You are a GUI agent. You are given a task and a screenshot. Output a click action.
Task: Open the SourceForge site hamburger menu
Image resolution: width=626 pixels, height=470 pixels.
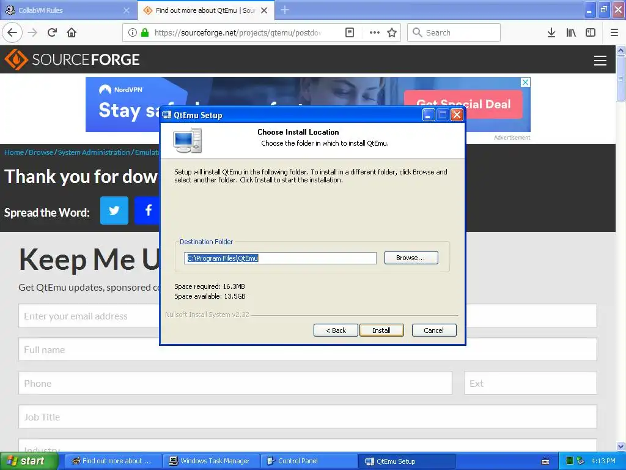(x=600, y=61)
